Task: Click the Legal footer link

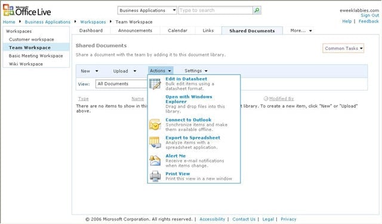Action: [x=268, y=219]
